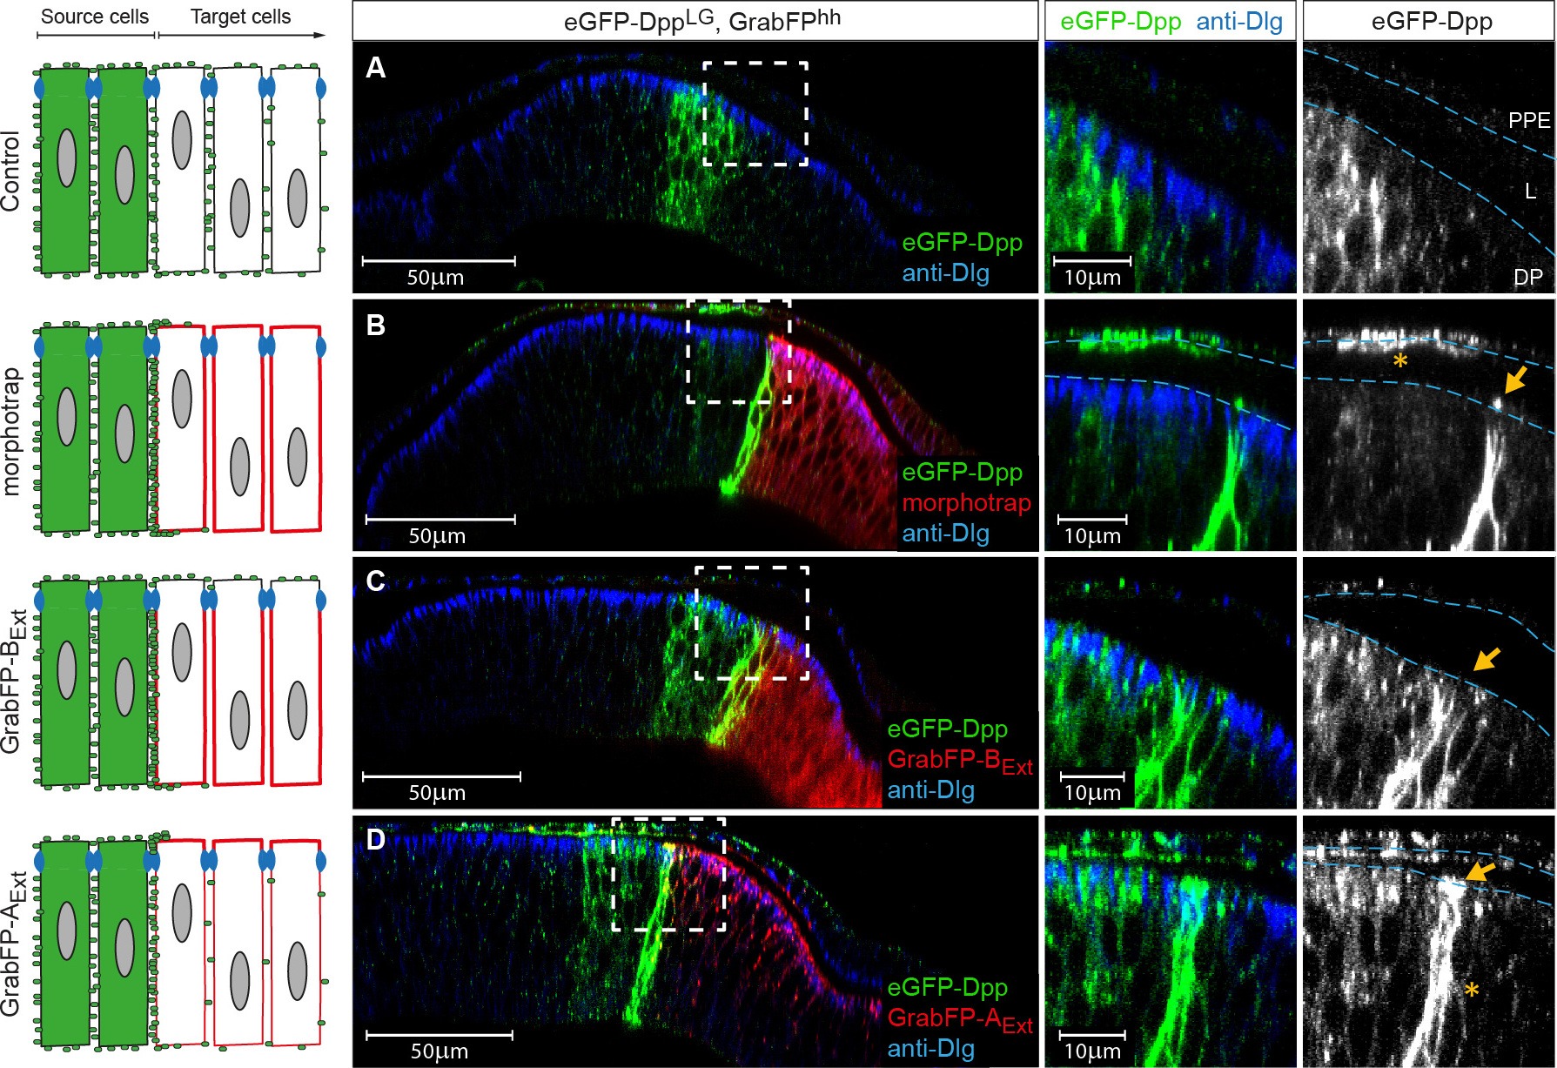The image size is (1557, 1068).
Task: Select the dashed white box in panel C
Action: (752, 622)
